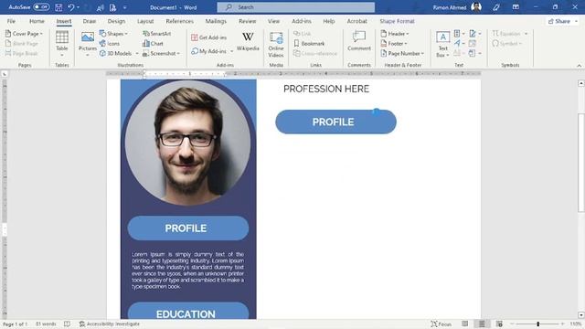The height and width of the screenshot is (329, 585).
Task: Click the Lorem Ipsum paragraph in the sidebar
Action: pyautogui.click(x=187, y=271)
